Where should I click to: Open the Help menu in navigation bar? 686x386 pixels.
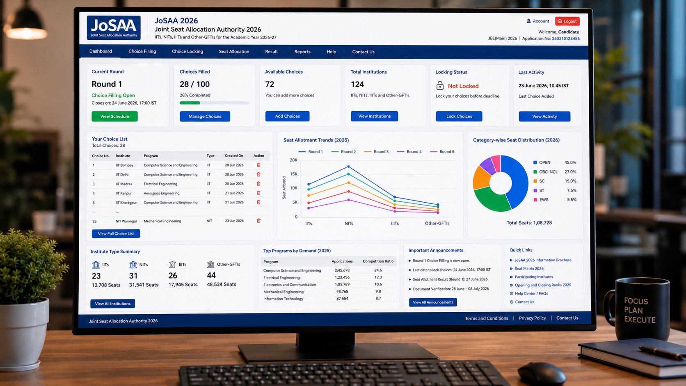tap(332, 52)
